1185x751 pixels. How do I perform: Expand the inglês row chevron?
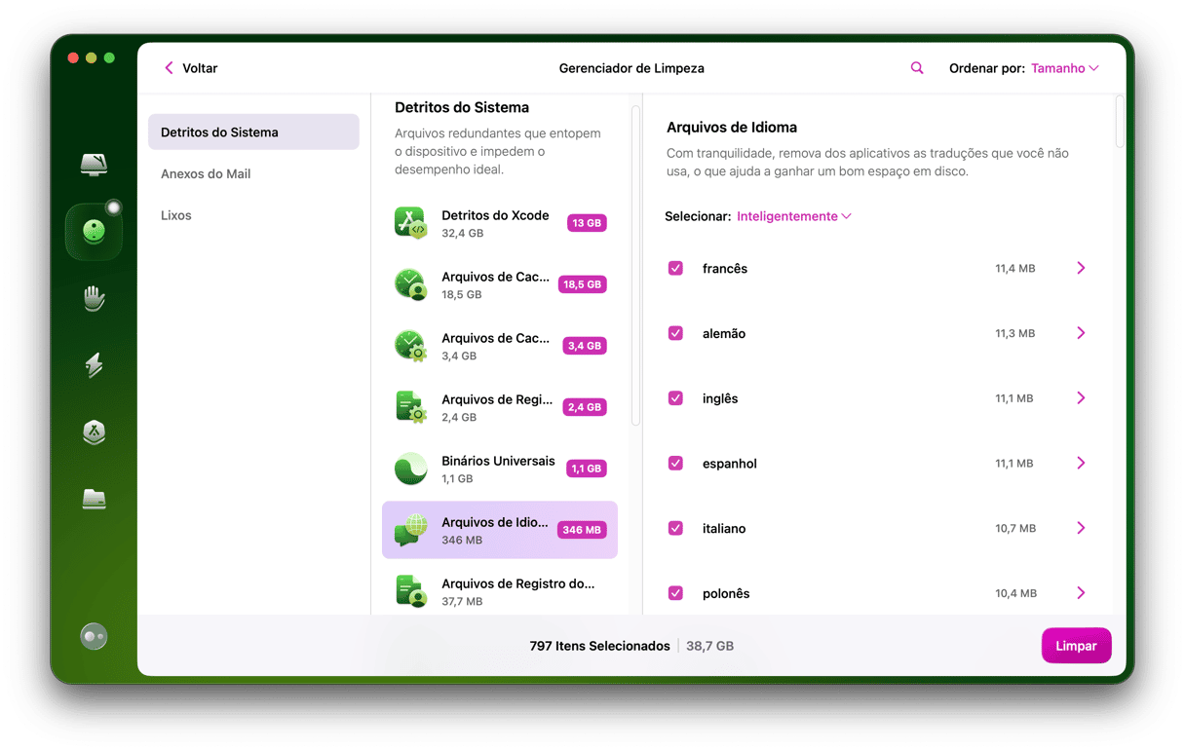coord(1081,398)
